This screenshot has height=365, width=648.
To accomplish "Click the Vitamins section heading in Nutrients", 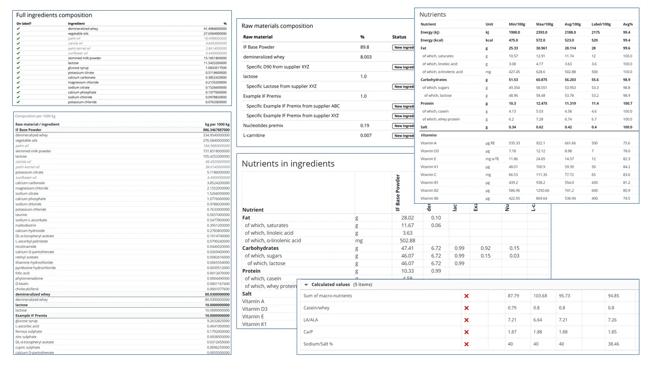I will pos(428,135).
